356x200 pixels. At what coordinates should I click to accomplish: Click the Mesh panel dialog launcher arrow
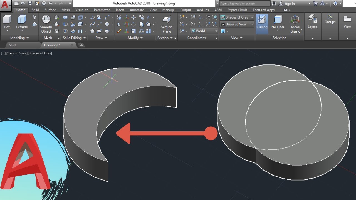(x=59, y=38)
